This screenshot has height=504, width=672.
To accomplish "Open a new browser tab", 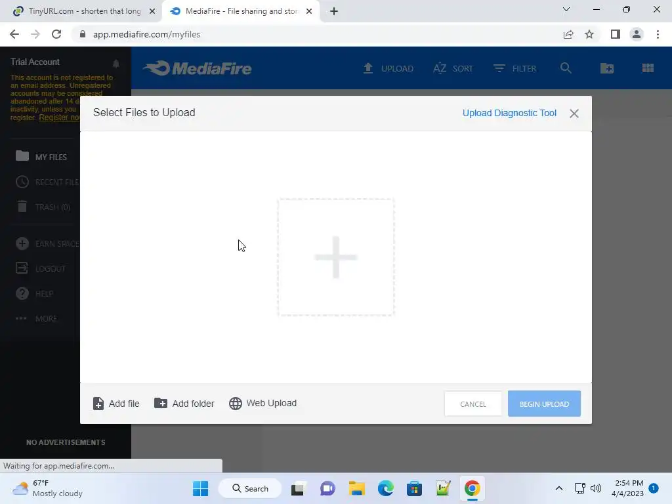I will [334, 12].
